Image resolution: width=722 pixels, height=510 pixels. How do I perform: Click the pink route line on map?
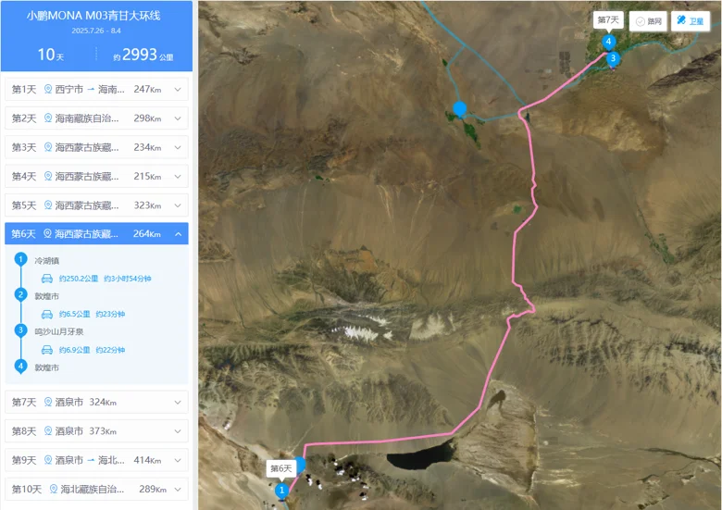[514, 257]
